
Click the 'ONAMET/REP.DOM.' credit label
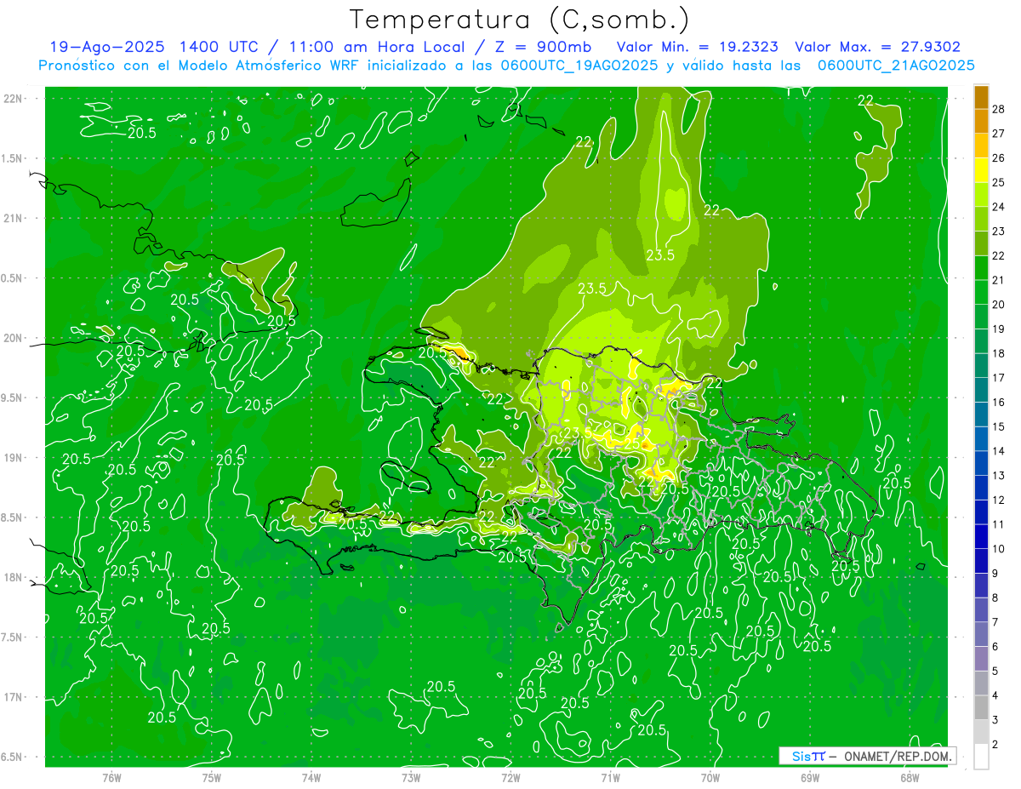(898, 756)
